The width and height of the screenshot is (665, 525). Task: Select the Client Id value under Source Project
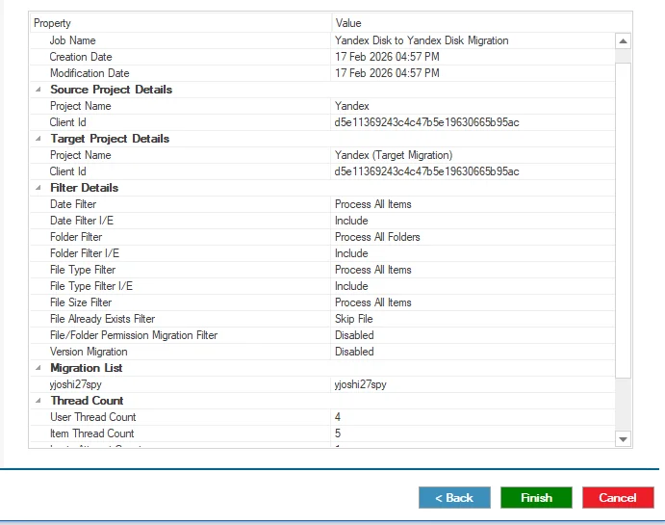[x=426, y=122]
